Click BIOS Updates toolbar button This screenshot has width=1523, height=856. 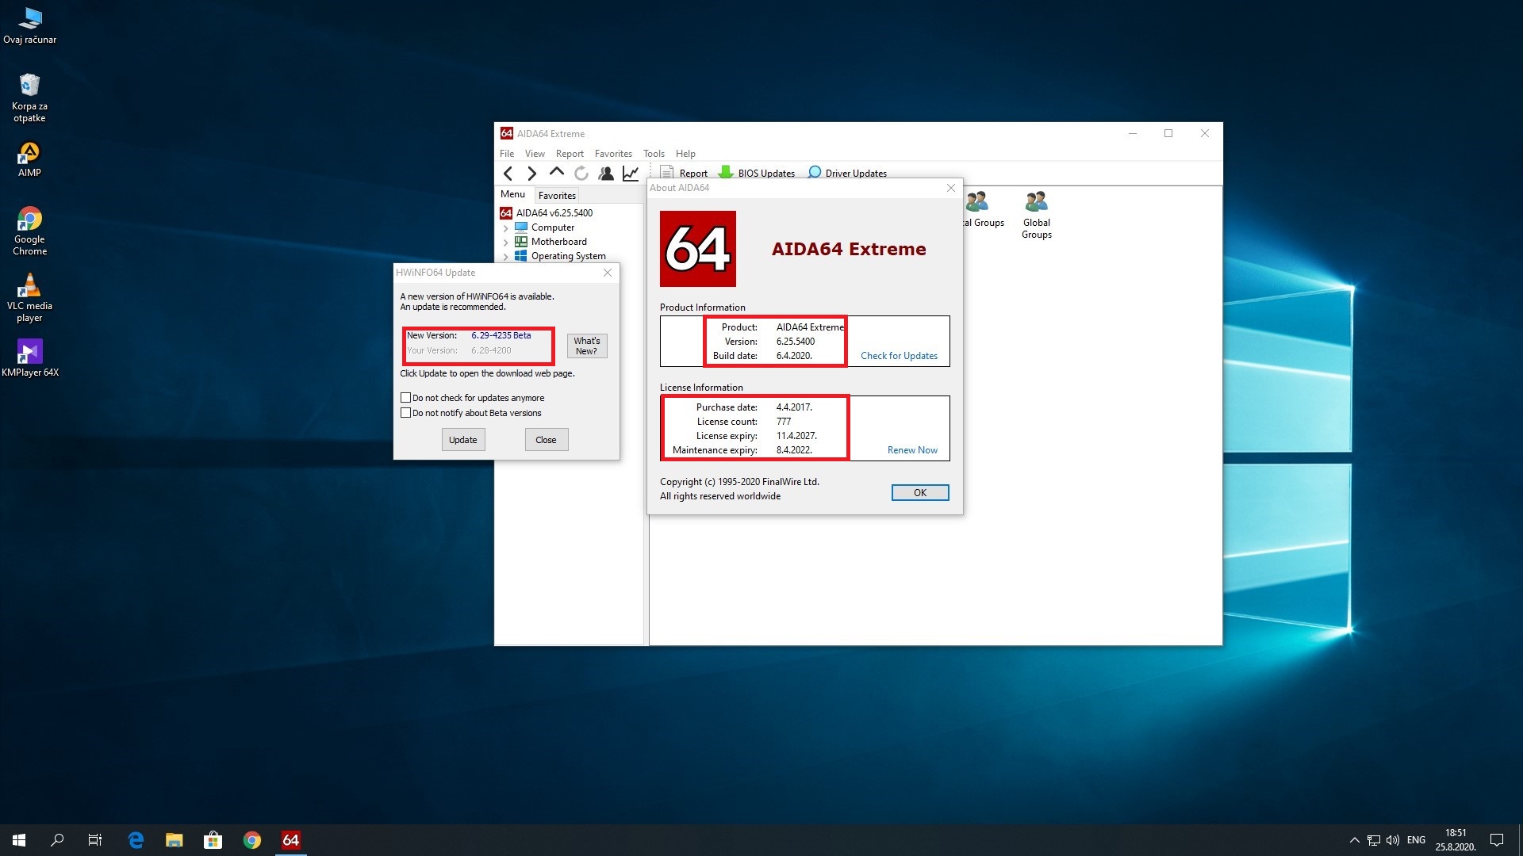(x=757, y=173)
